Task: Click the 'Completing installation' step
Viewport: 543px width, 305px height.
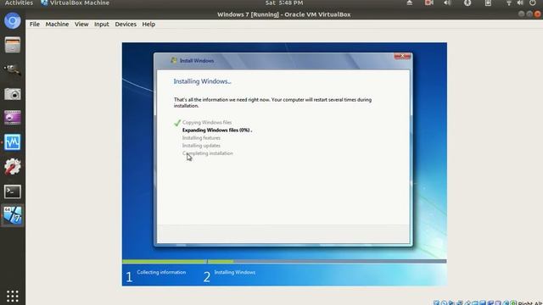Action: (208, 153)
